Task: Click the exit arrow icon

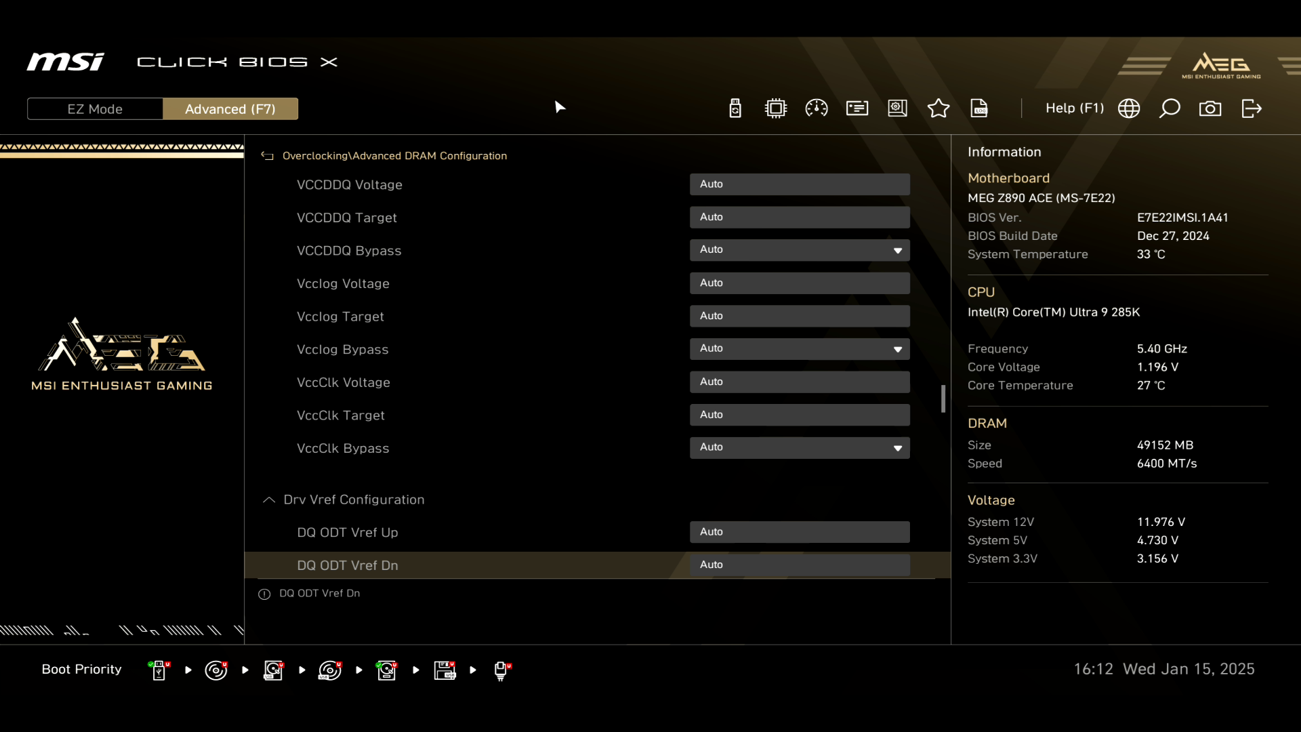Action: (x=1252, y=108)
